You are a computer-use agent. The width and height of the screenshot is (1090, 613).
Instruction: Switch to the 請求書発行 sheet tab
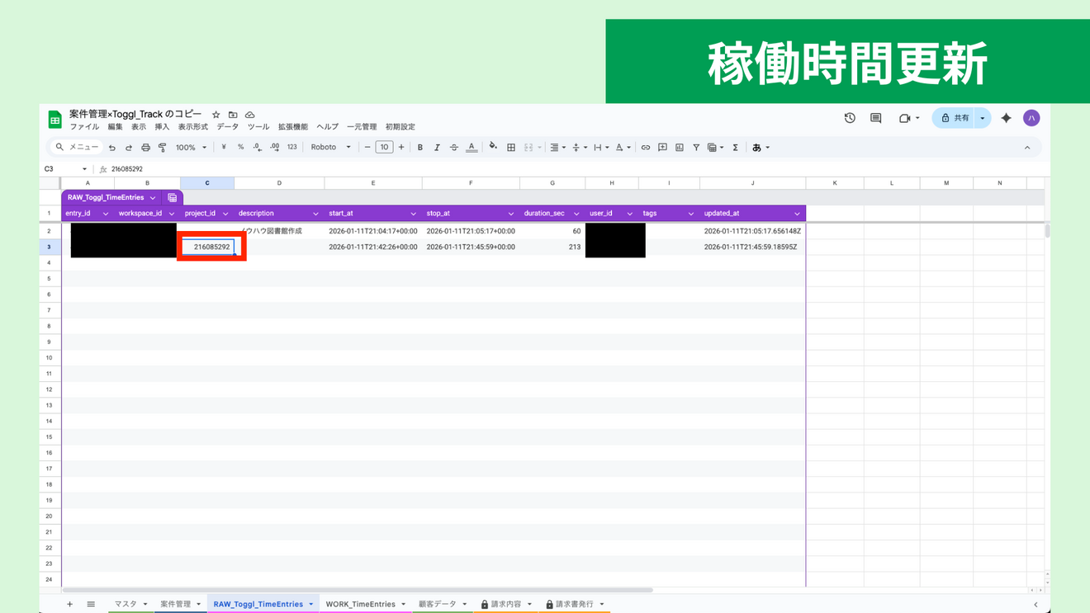pyautogui.click(x=574, y=604)
